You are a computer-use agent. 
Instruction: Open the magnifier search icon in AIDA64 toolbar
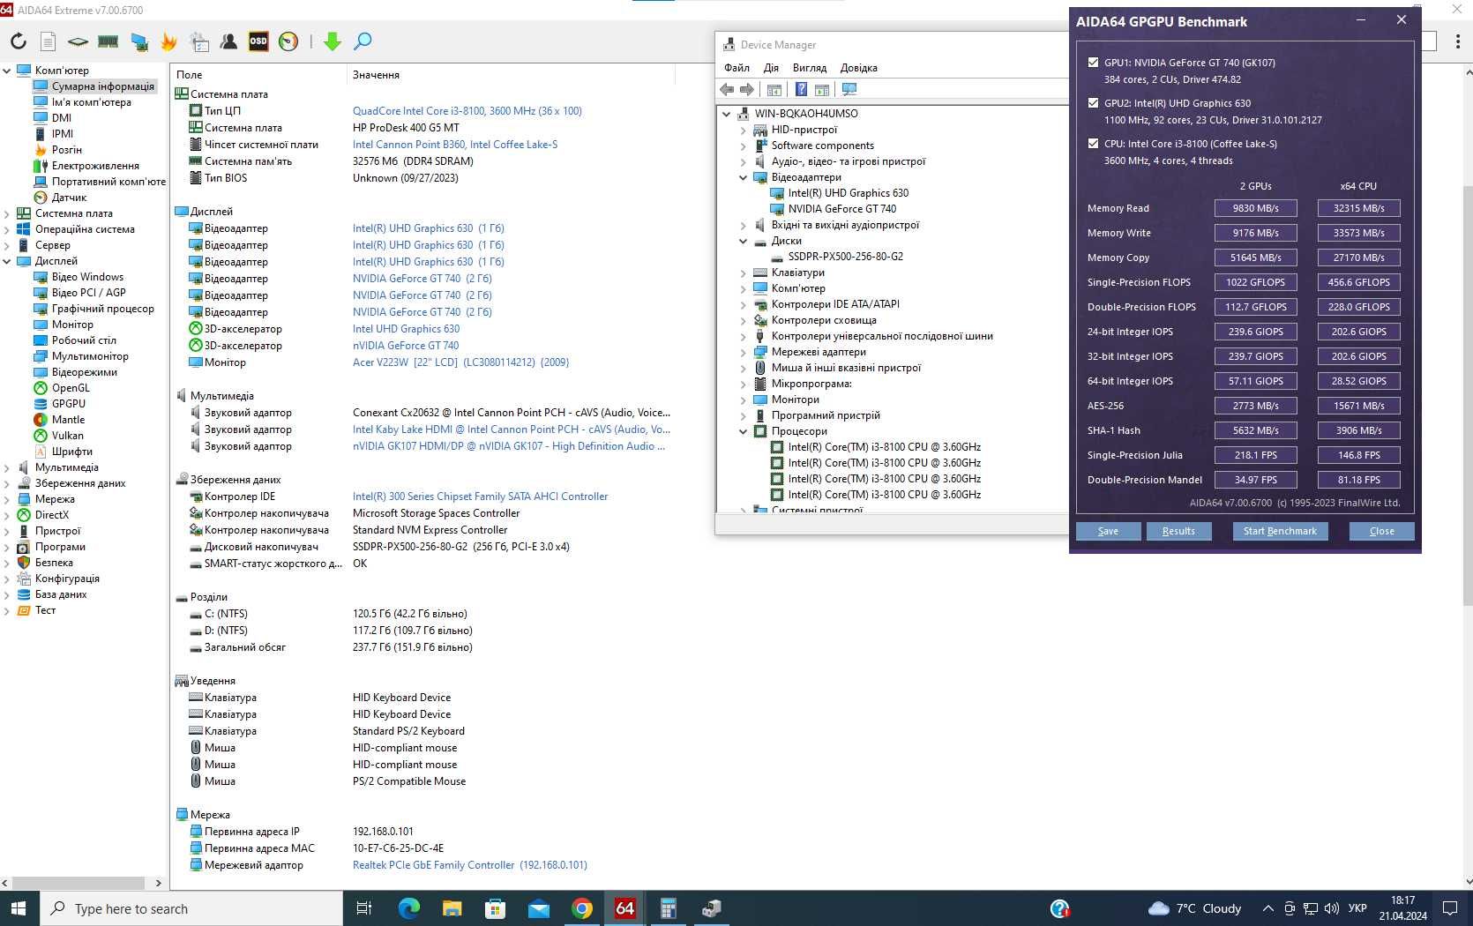[x=363, y=41]
